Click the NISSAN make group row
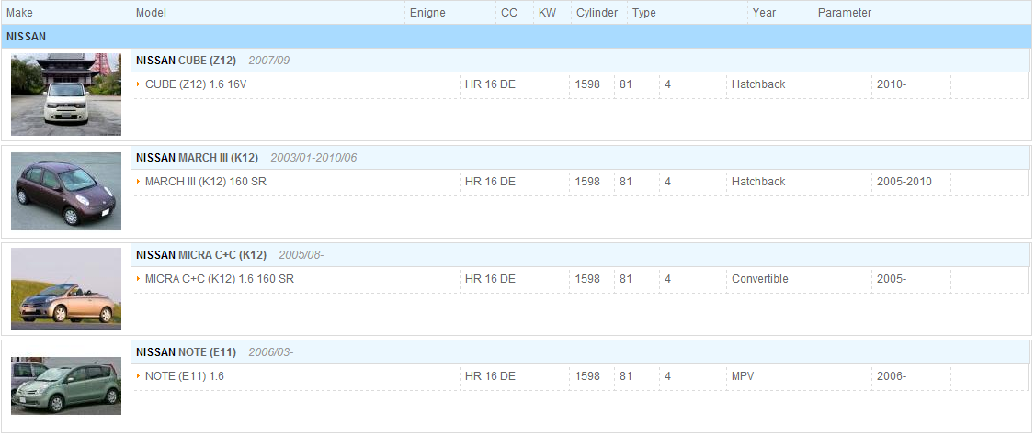This screenshot has width=1035, height=435. click(x=517, y=37)
